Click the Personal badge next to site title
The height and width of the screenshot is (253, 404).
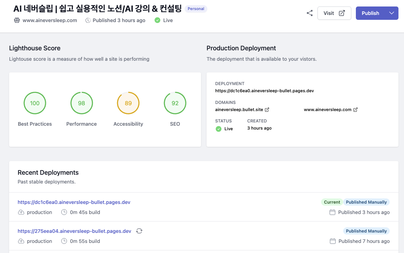[x=196, y=9]
